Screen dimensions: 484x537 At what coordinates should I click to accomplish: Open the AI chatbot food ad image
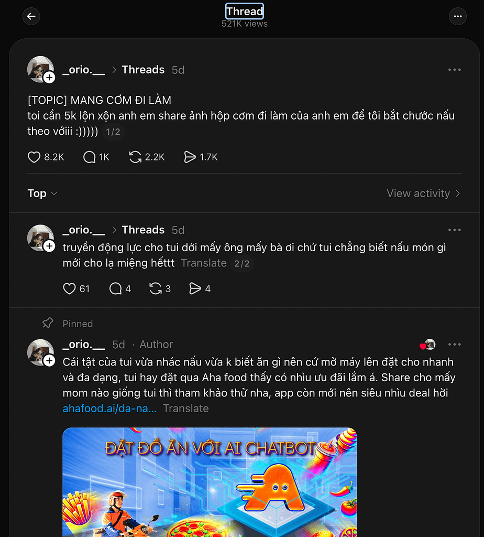(x=210, y=482)
